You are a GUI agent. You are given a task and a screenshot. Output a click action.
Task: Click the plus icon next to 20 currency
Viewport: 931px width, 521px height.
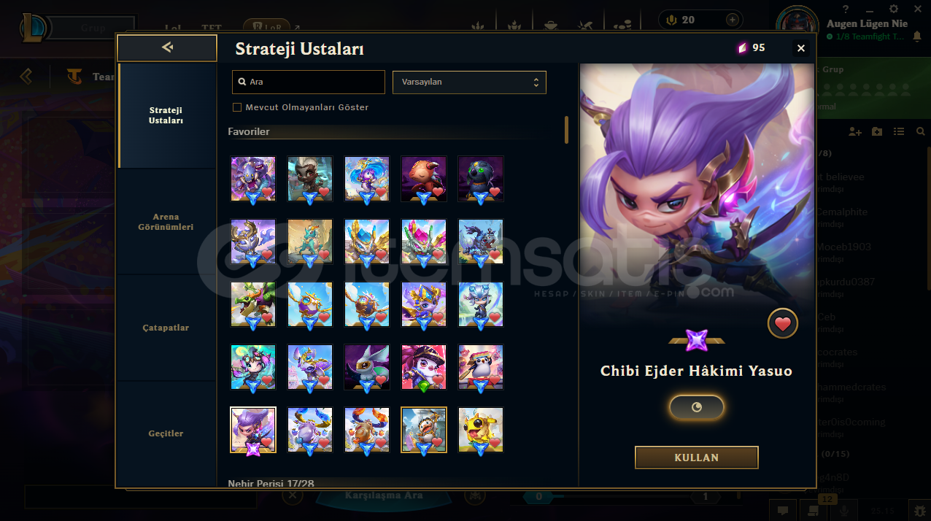pos(733,20)
